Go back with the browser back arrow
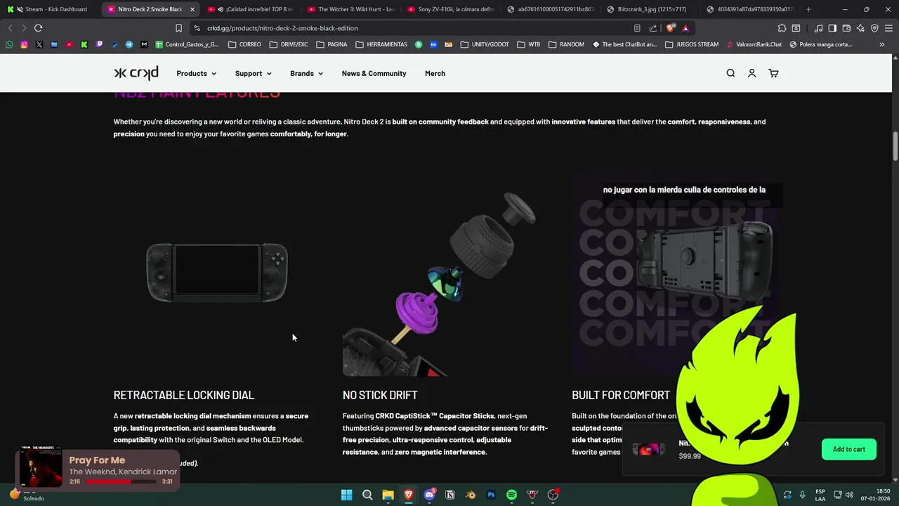The image size is (899, 506). (x=10, y=28)
